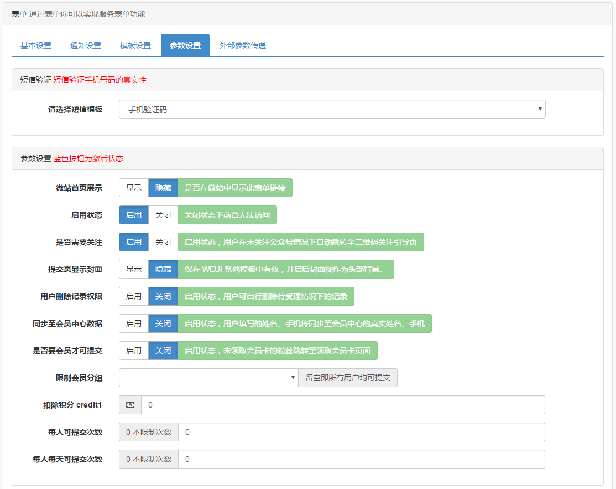
Task: Click the money icon beside credit1 field
Action: (x=130, y=405)
